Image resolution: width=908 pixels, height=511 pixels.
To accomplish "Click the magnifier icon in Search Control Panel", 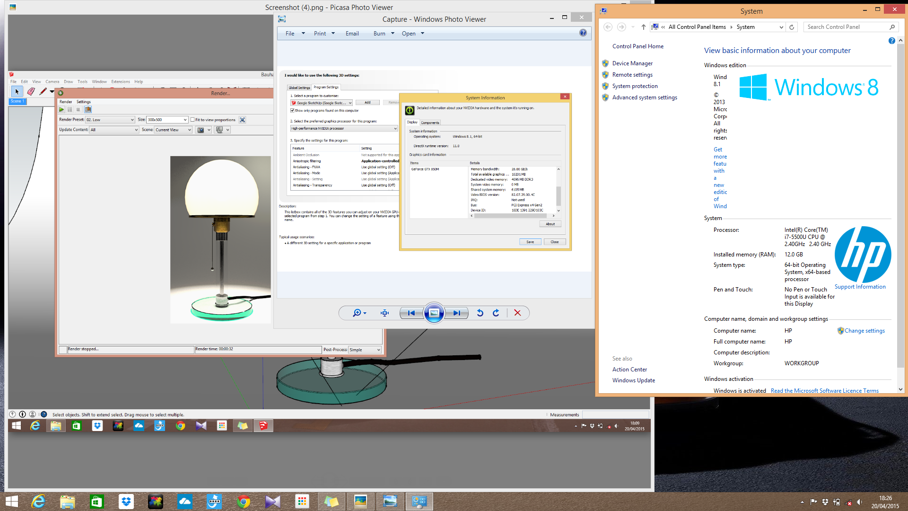I will [x=892, y=27].
